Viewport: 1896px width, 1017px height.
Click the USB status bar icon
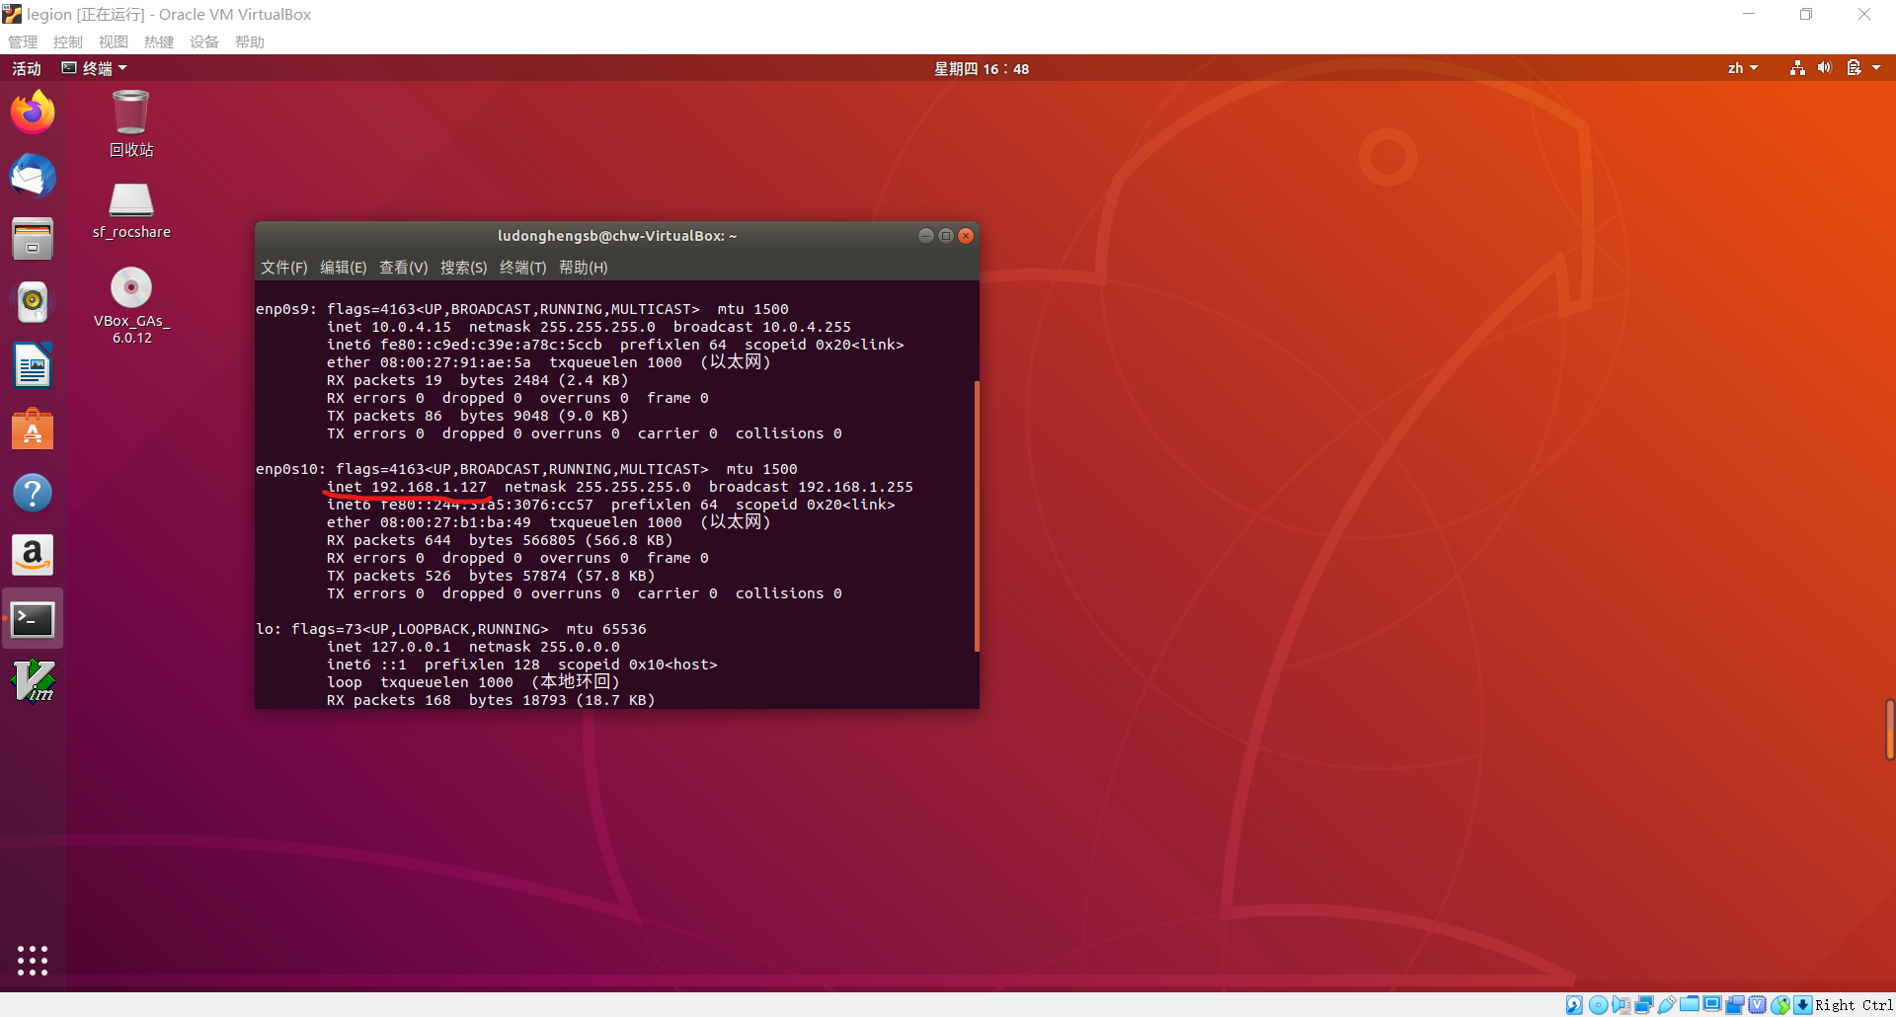click(x=1667, y=1005)
